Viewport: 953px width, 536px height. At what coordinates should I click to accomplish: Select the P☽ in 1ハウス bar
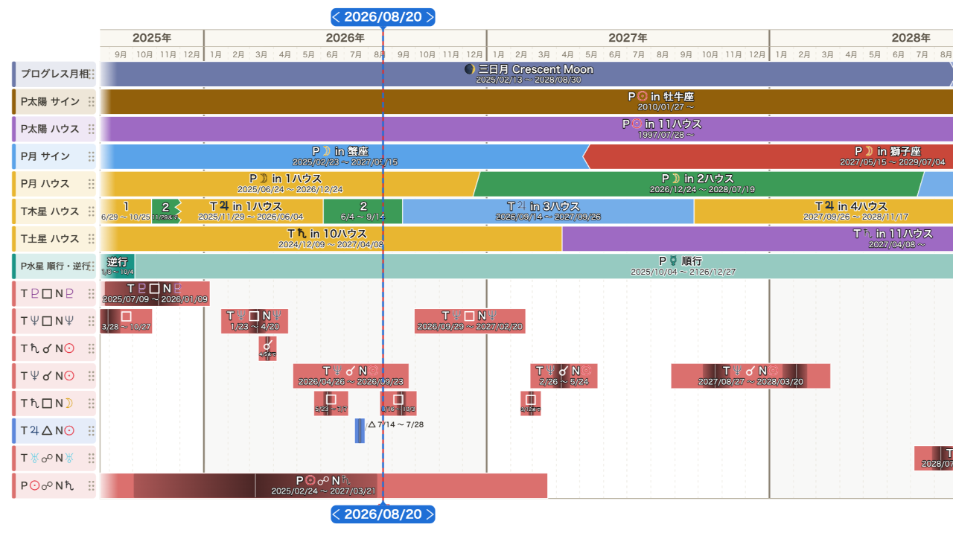pos(289,184)
